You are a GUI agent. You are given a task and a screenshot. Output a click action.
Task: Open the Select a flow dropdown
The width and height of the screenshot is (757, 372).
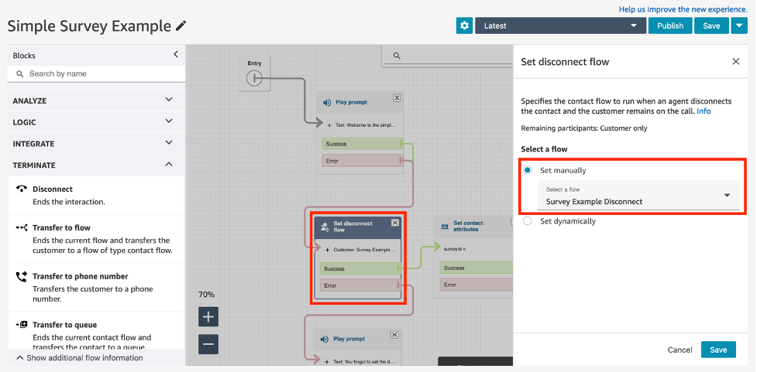(638, 196)
